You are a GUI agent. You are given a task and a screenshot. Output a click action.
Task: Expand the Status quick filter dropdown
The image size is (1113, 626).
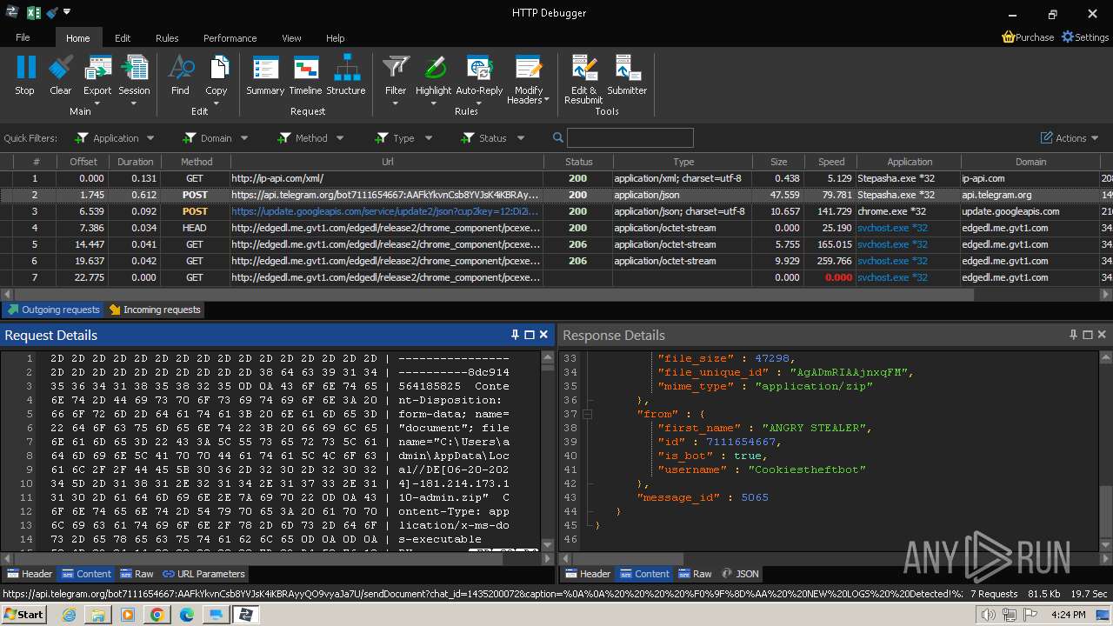521,138
